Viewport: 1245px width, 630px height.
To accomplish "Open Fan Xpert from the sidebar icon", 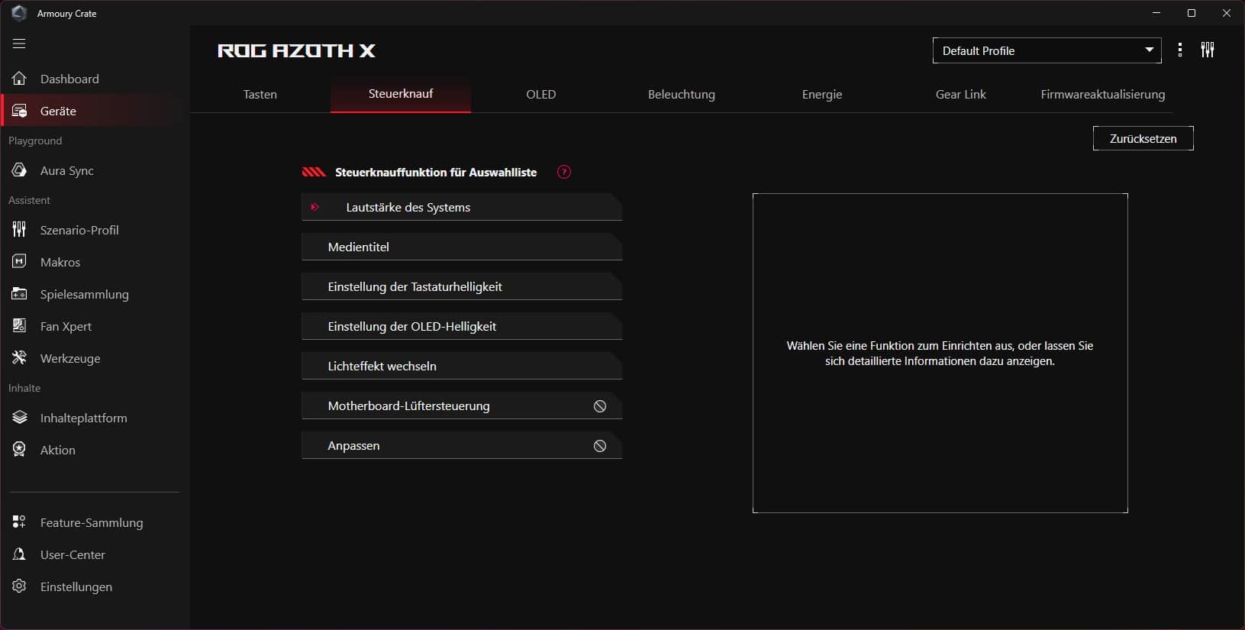I will 20,326.
